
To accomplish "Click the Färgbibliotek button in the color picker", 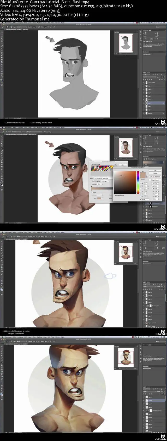I will (155, 180).
